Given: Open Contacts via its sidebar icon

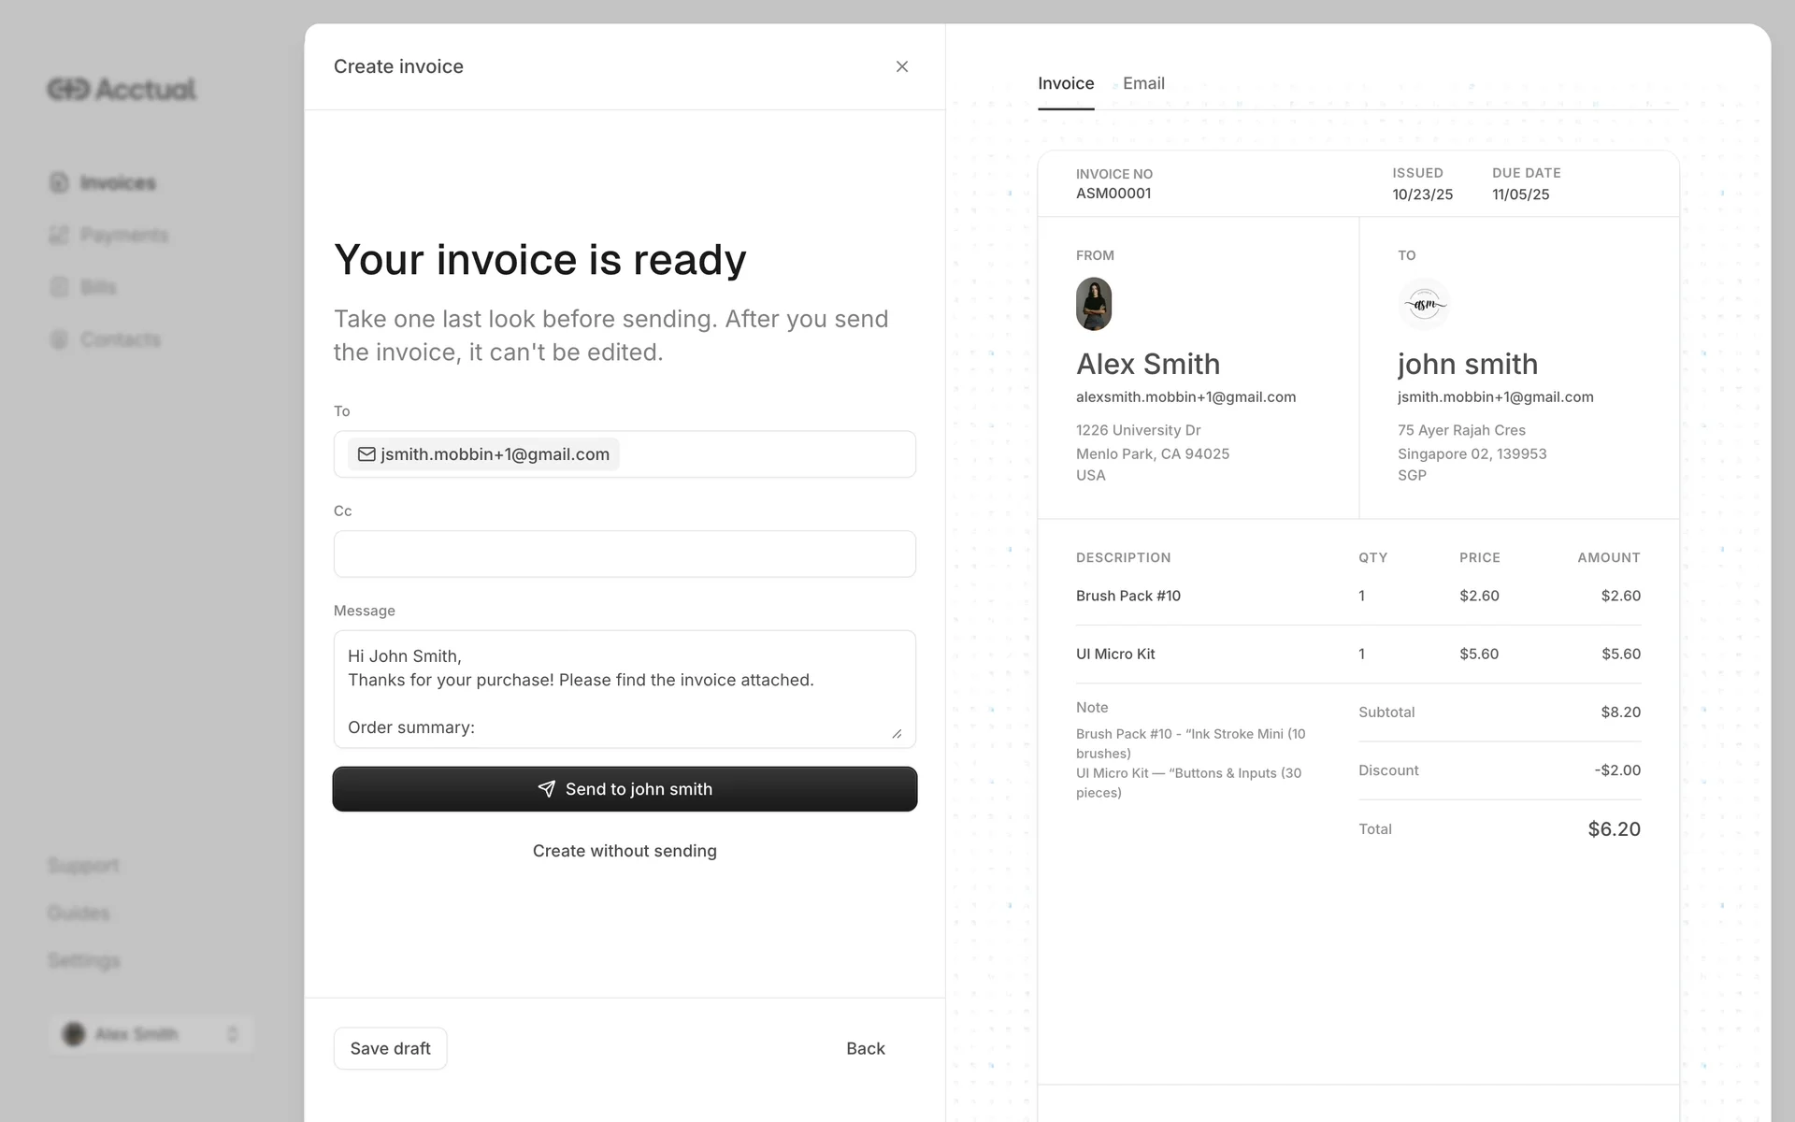Looking at the screenshot, I should 59,339.
